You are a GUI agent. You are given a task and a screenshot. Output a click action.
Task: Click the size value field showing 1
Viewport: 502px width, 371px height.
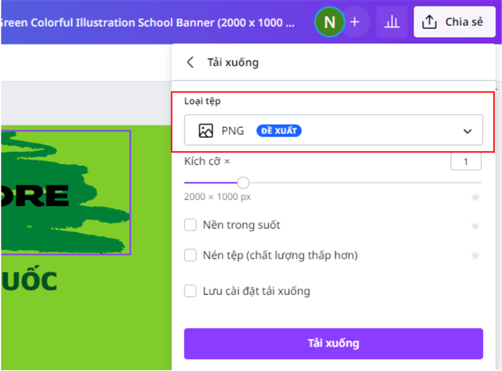466,161
